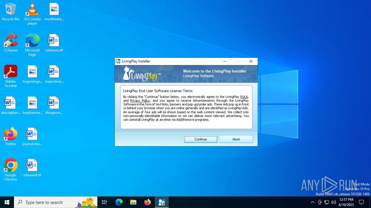
Task: Open Adobe Acrobat shortcut
Action: [11, 76]
